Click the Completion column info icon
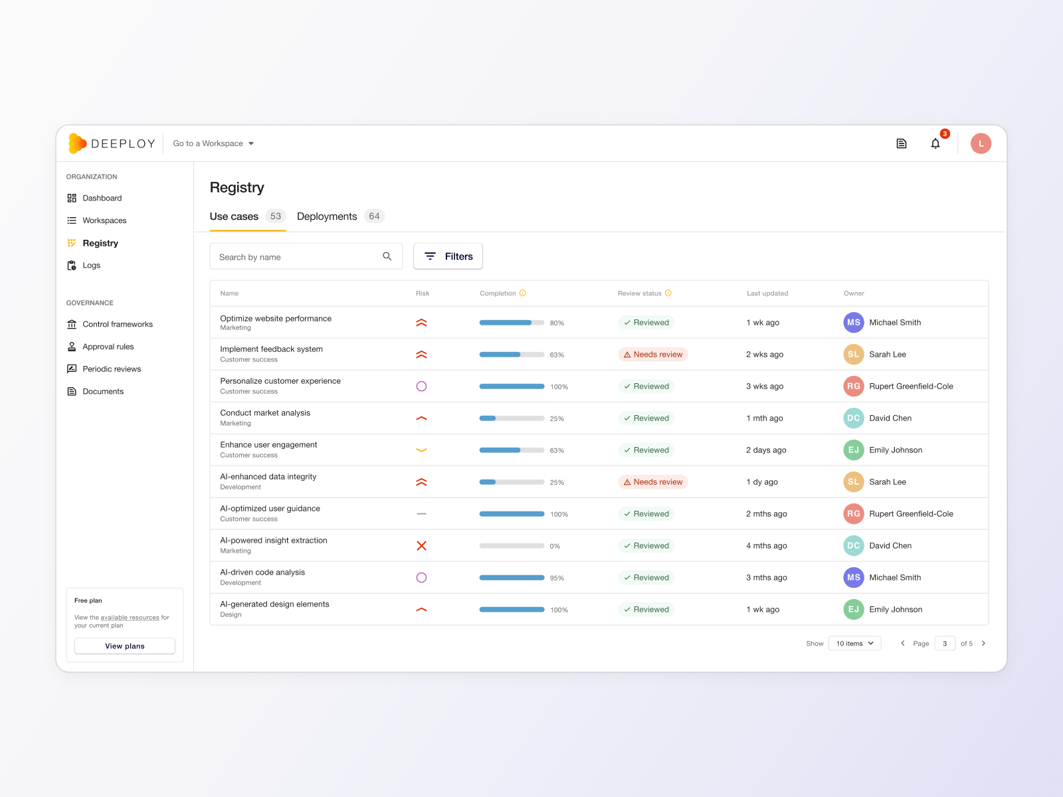This screenshot has height=797, width=1063. coord(524,292)
